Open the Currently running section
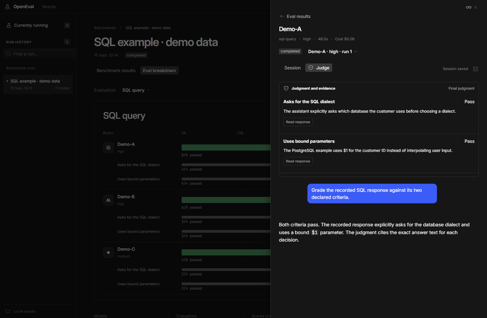 click(x=38, y=25)
